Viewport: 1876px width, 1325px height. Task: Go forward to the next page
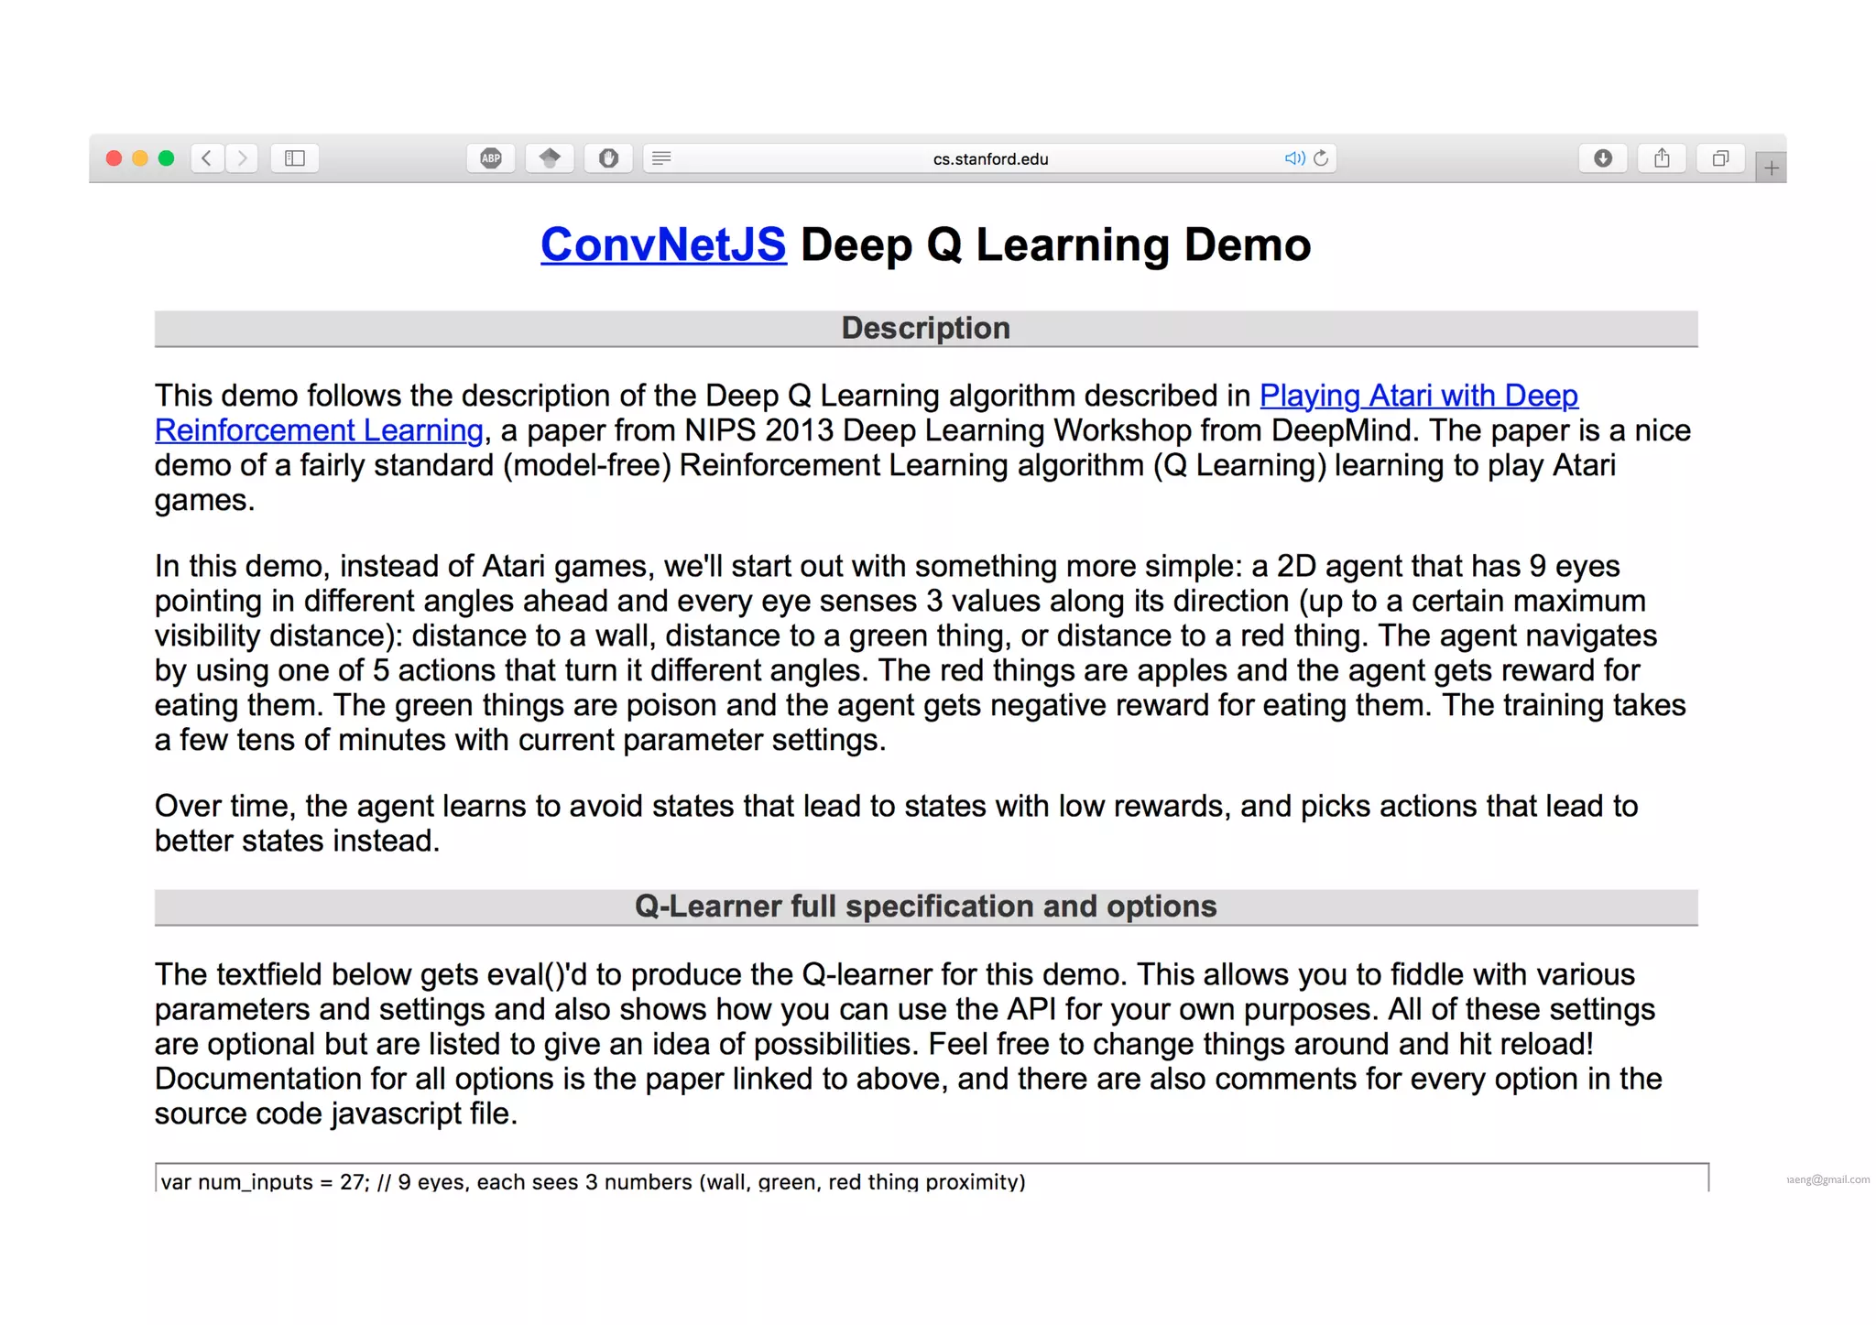(242, 158)
